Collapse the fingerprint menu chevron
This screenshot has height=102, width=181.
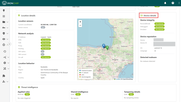[7, 45]
